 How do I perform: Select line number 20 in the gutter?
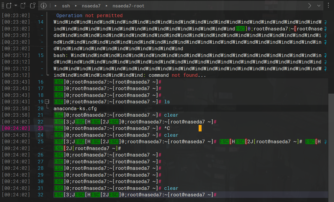(41, 108)
